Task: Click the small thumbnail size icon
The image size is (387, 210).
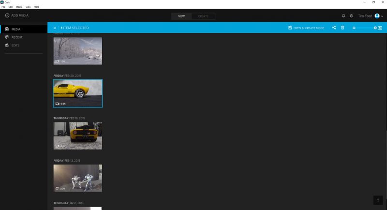Action: pyautogui.click(x=354, y=28)
